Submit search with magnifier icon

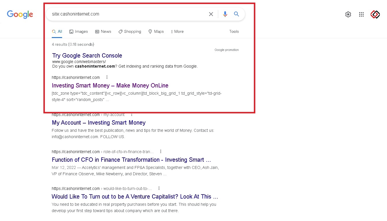(x=236, y=14)
